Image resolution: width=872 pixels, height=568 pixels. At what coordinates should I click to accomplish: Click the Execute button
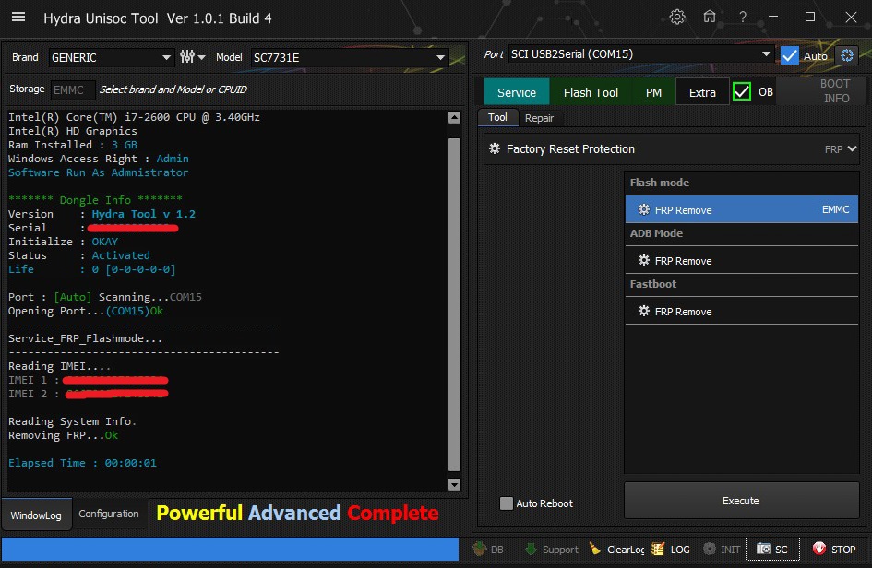[741, 500]
